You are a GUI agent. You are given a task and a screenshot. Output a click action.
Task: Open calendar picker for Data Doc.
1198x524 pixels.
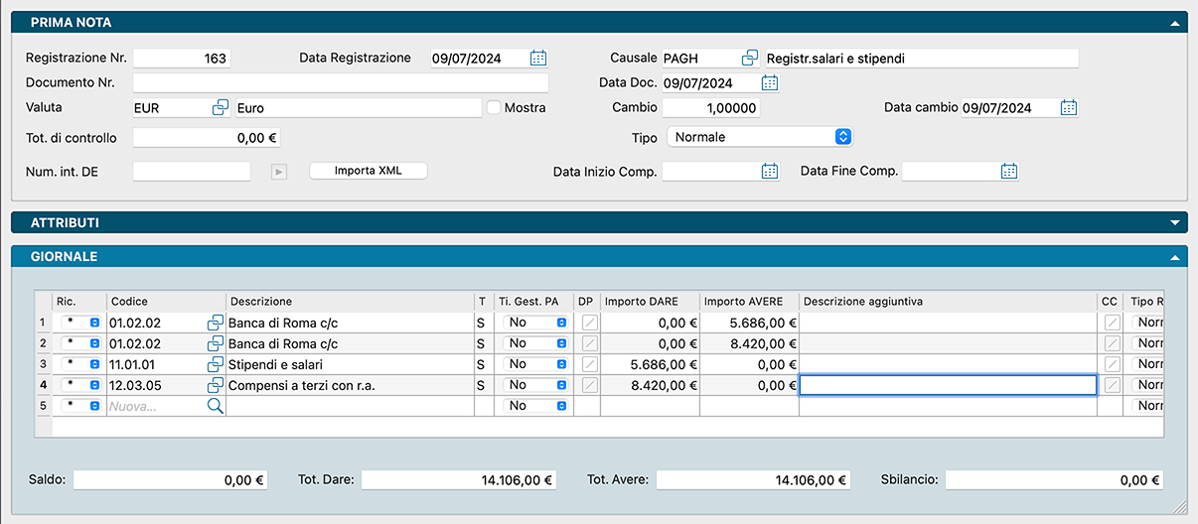770,83
